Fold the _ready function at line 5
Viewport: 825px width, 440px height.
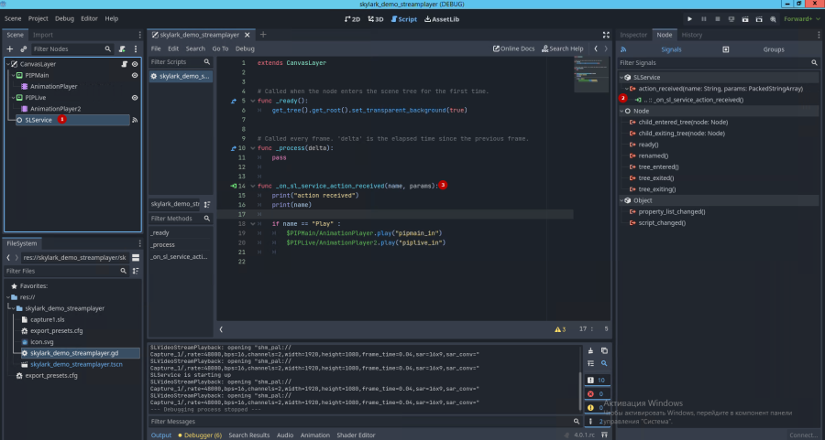pos(253,101)
